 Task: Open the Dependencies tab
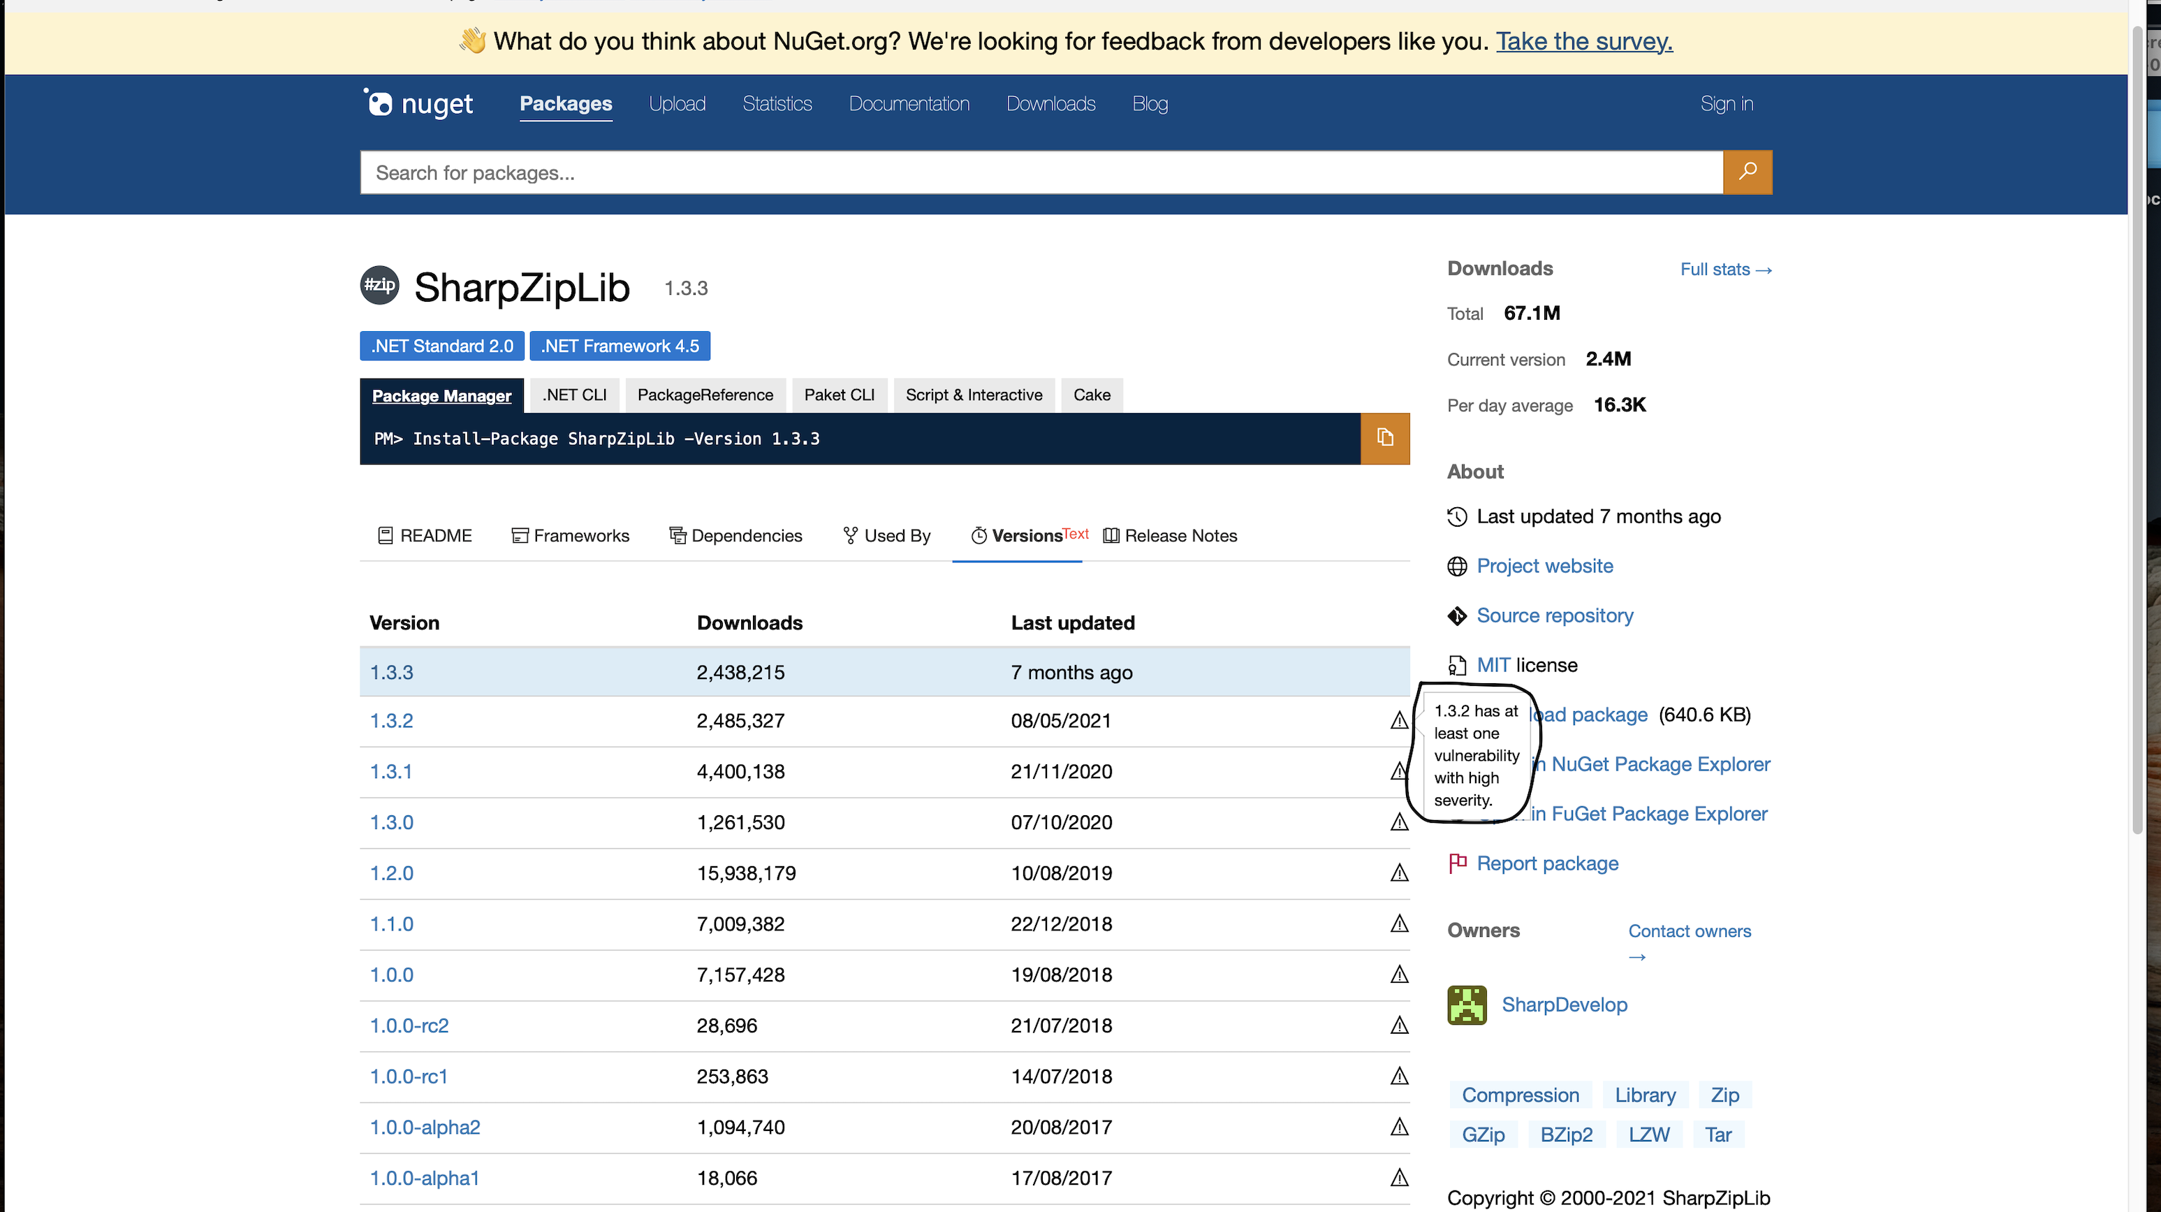(735, 535)
